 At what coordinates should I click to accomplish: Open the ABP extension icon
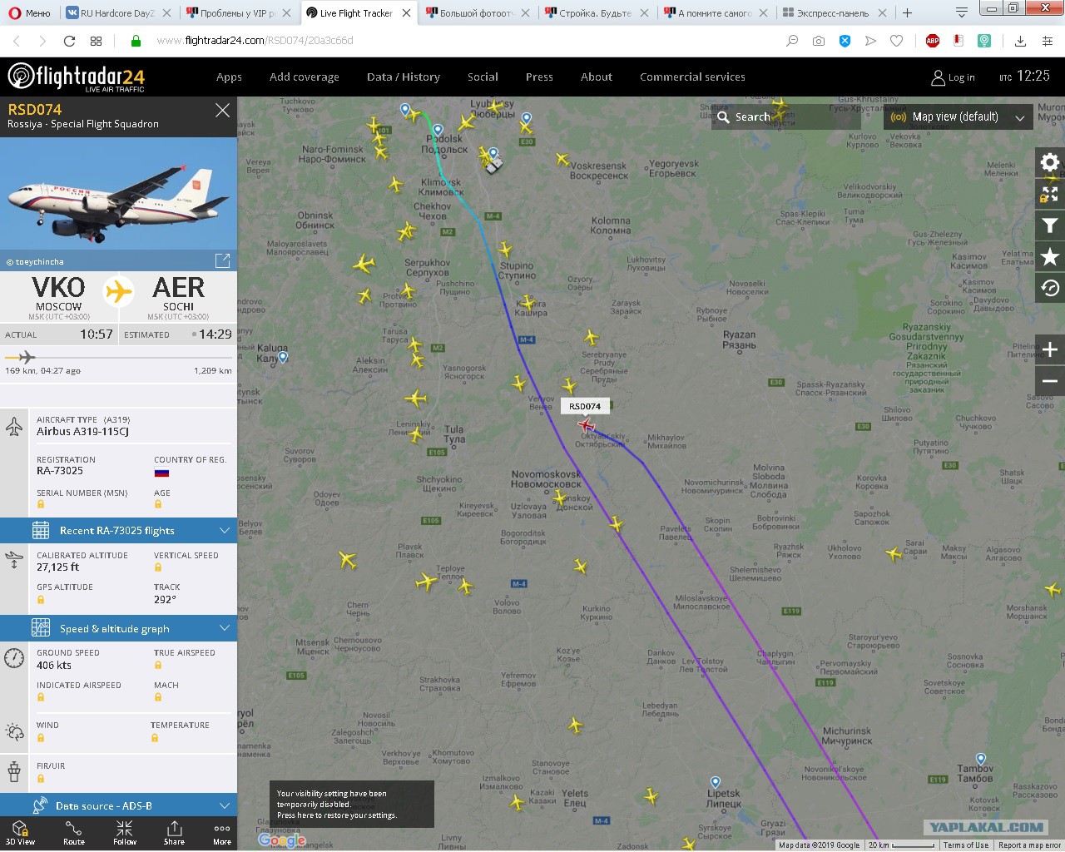coord(933,41)
